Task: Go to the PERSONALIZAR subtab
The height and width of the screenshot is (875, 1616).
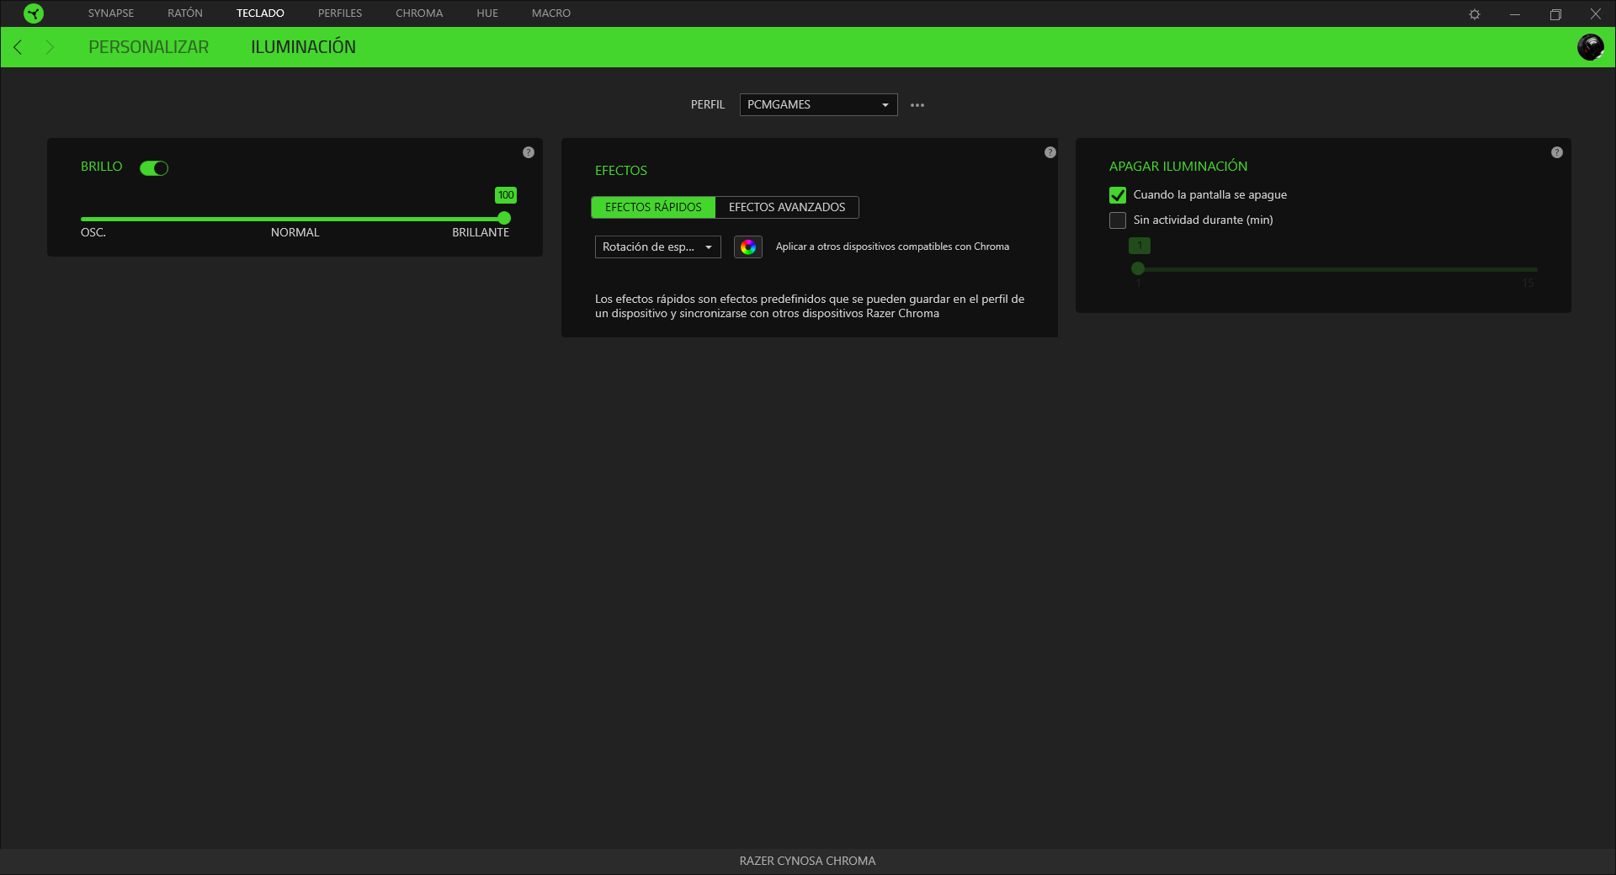Action: [x=148, y=47]
